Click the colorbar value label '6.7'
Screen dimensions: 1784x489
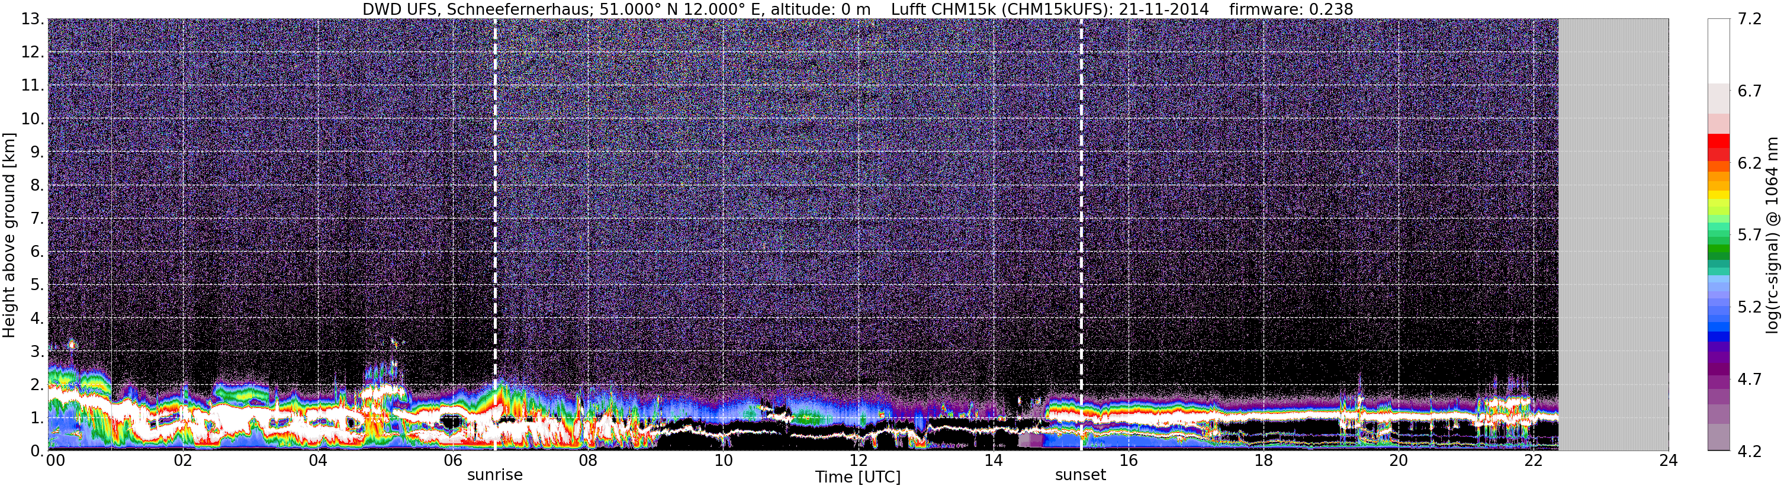pyautogui.click(x=1750, y=91)
